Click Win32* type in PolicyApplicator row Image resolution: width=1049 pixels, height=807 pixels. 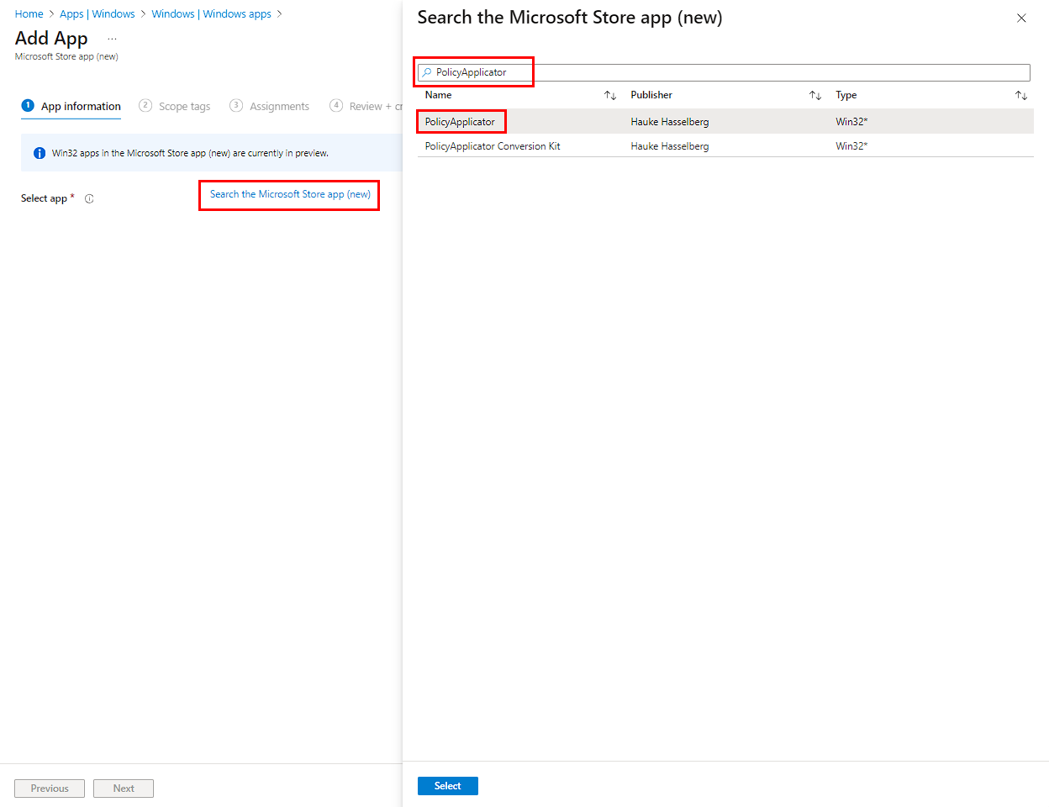pos(851,122)
